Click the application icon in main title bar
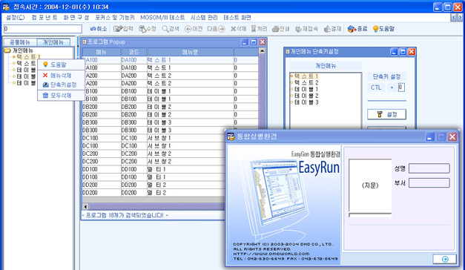The width and height of the screenshot is (465, 270). 6,7
